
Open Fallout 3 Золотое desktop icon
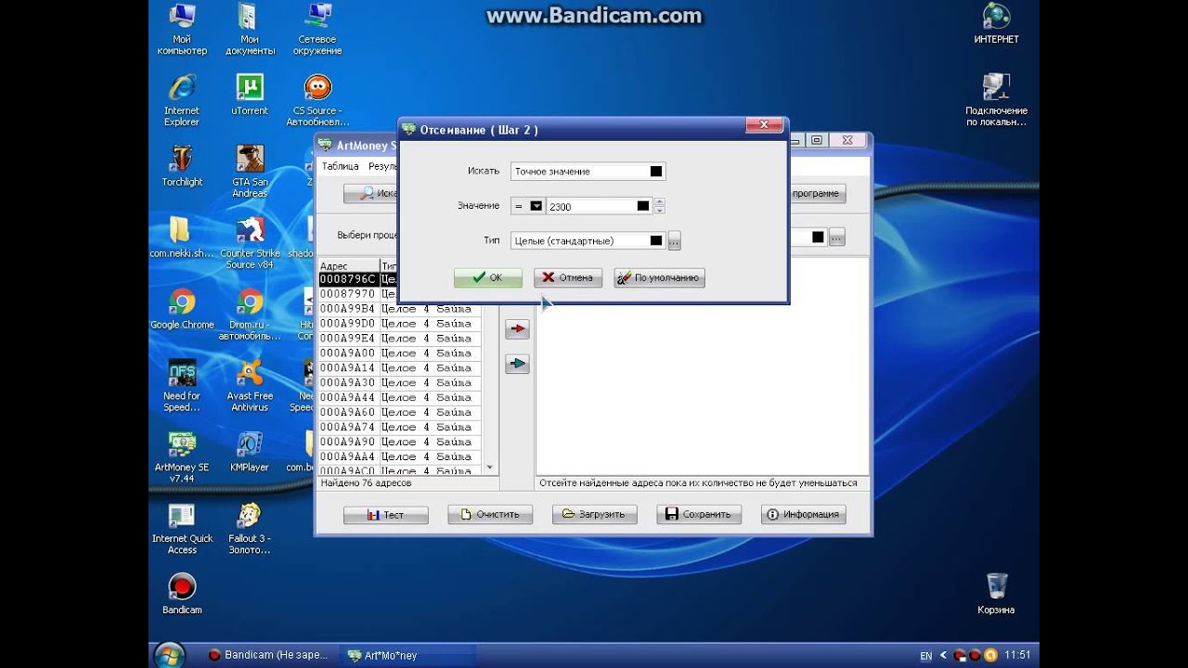(250, 528)
